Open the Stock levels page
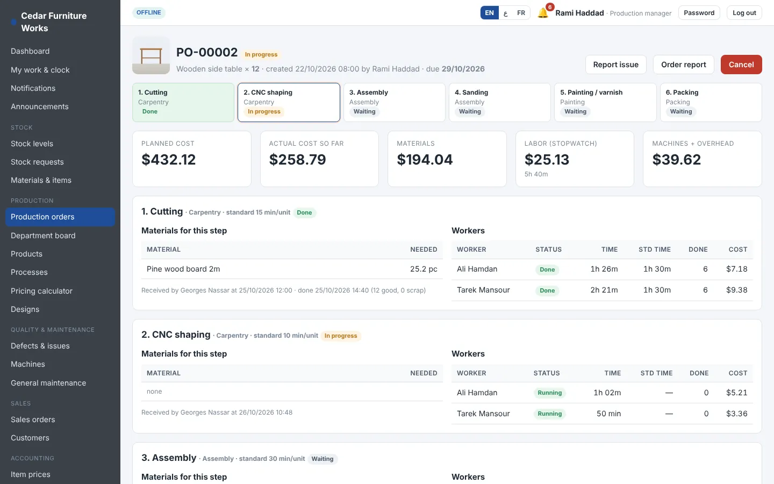This screenshot has height=484, width=774. coord(60,144)
